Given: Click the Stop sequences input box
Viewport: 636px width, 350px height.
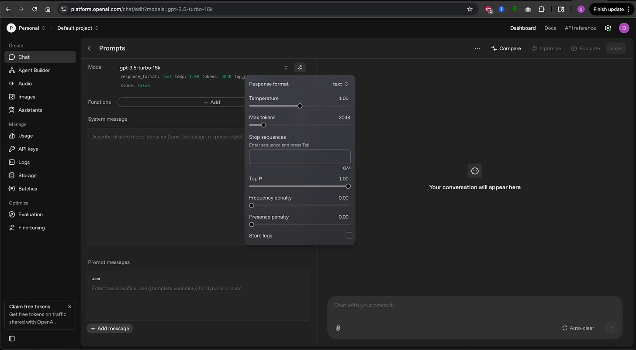Looking at the screenshot, I should click(x=300, y=157).
